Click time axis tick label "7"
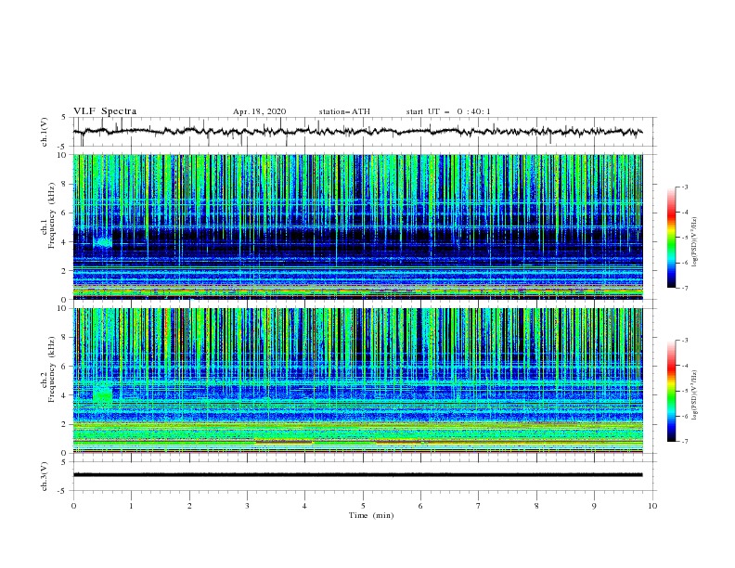 pos(479,506)
